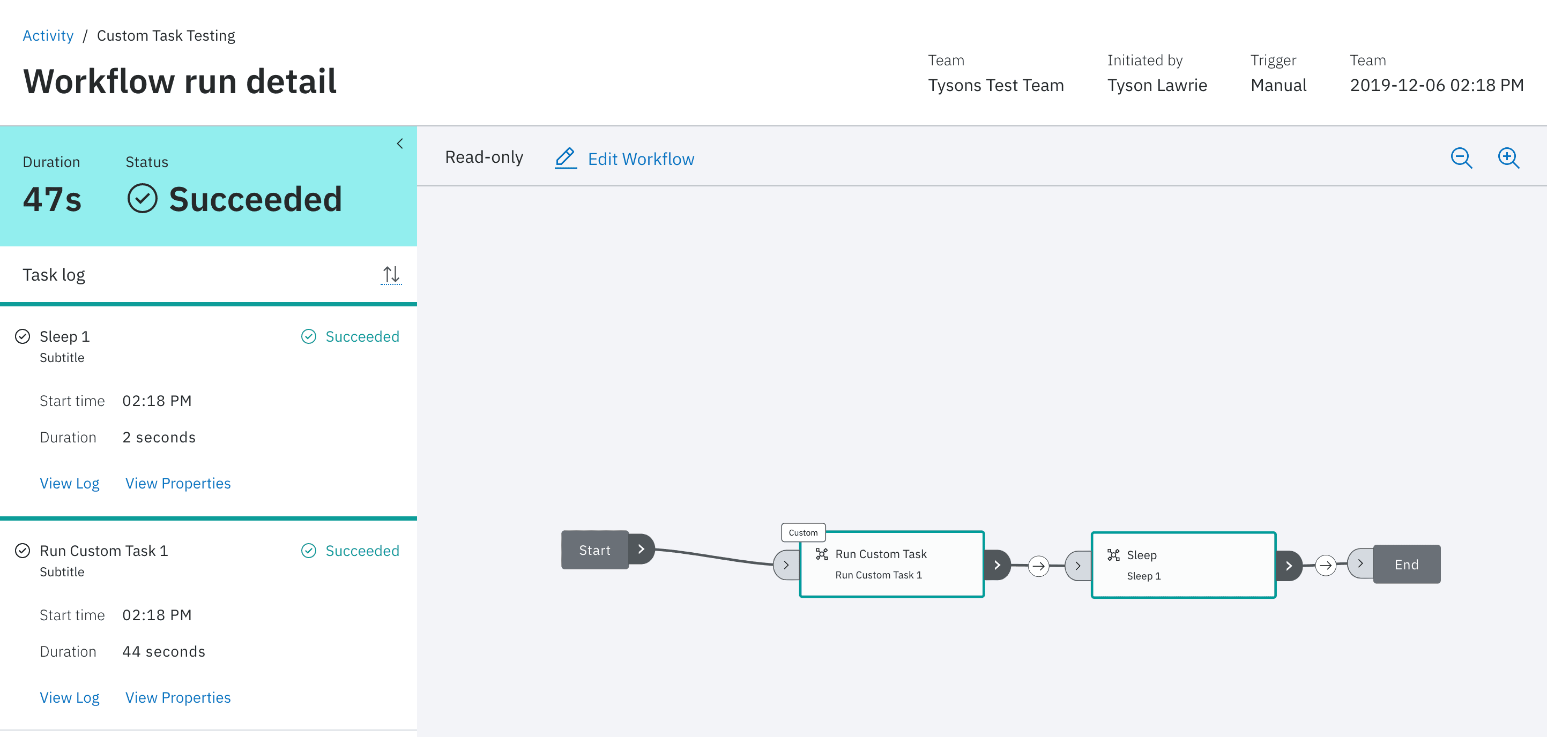Click the Run Custom Task node icon
Viewport: 1547px width, 737px height.
822,553
